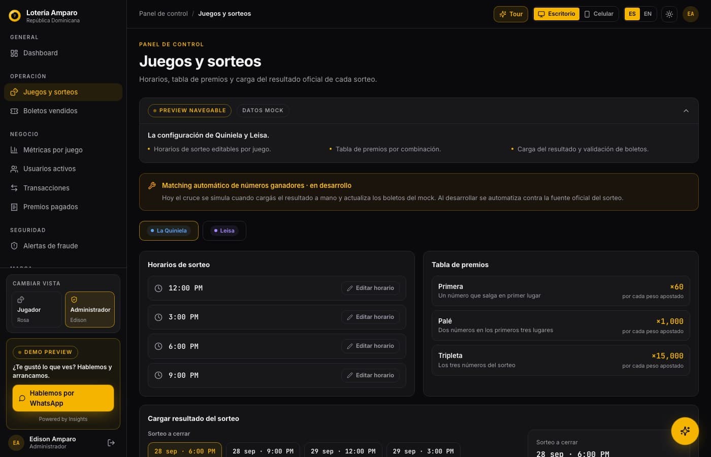
Task: Click the clock icon beside 12:00 PM
Action: 158,288
